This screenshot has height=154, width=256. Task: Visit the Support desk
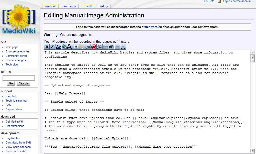click(x=14, y=109)
